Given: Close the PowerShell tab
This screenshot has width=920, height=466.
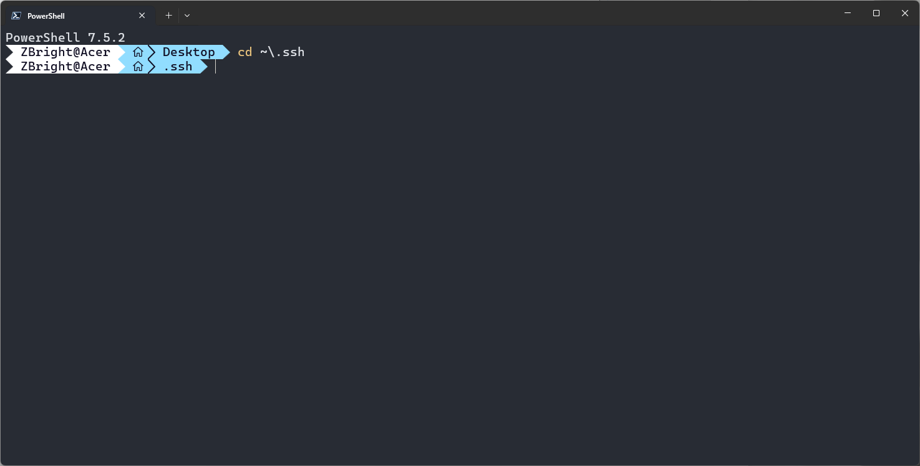Looking at the screenshot, I should [x=142, y=16].
